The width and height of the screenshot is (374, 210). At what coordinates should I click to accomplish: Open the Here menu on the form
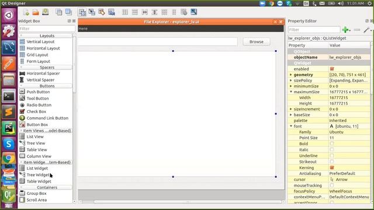(83, 29)
